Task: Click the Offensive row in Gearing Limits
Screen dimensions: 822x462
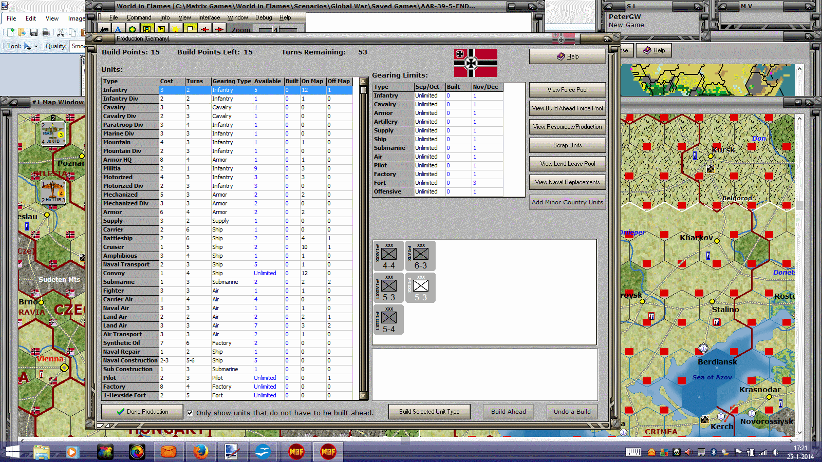Action: [438, 191]
